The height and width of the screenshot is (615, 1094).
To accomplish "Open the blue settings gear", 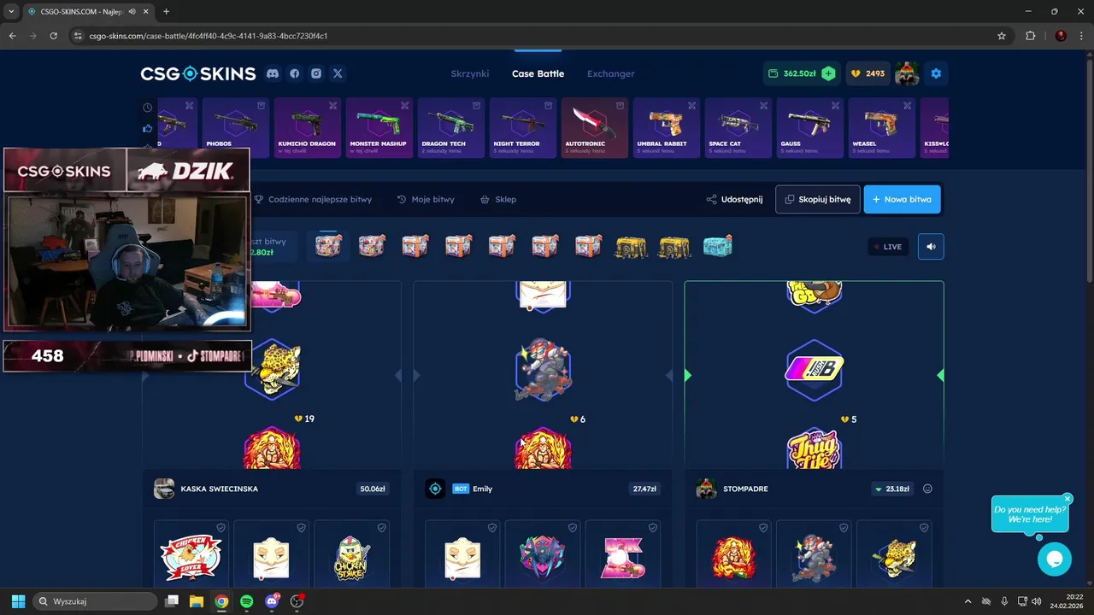I will point(936,73).
